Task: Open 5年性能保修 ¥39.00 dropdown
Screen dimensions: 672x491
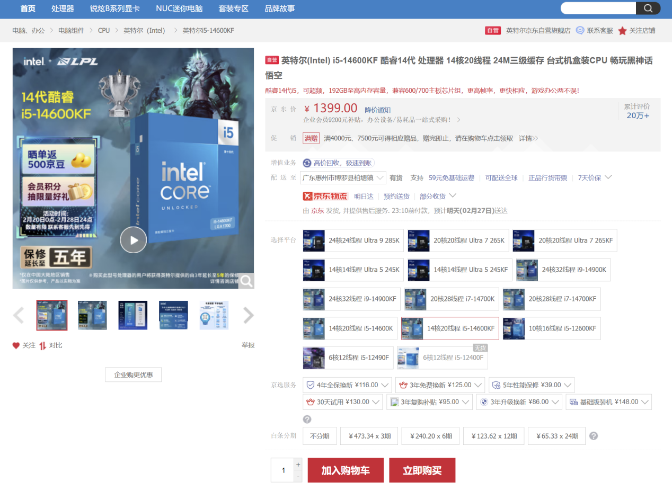Action: pyautogui.click(x=532, y=385)
